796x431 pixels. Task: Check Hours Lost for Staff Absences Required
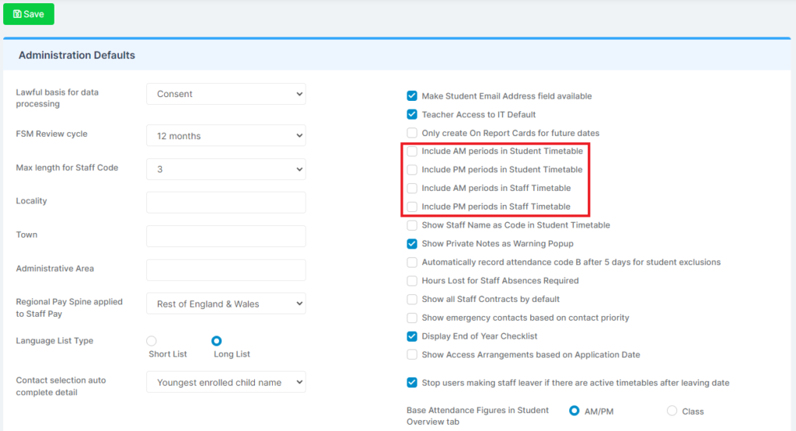tap(412, 281)
